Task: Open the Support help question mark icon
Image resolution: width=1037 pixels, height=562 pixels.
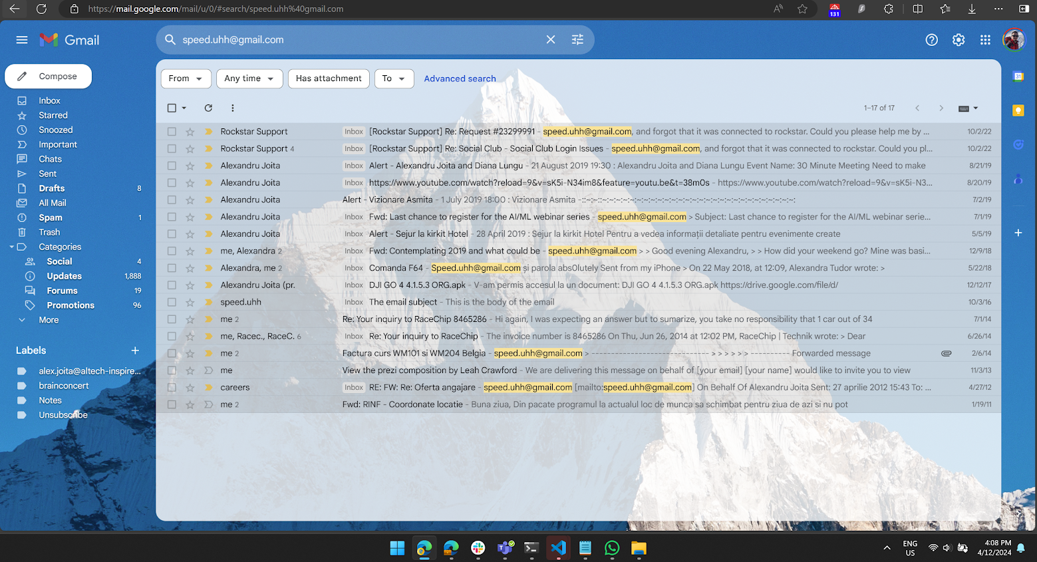Action: 931,40
